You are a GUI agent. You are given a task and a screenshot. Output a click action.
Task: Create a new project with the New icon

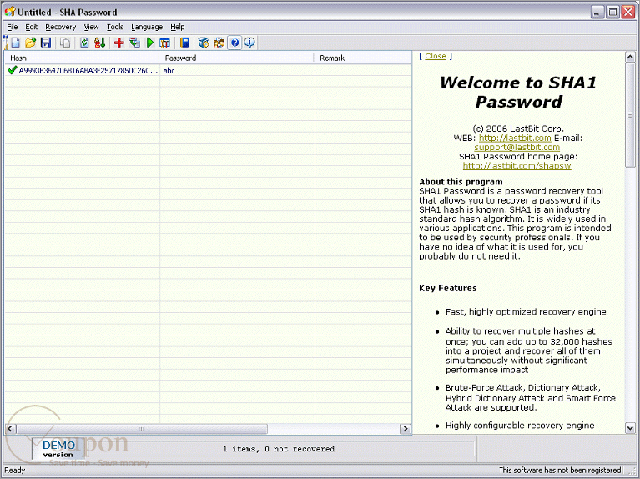pos(15,43)
